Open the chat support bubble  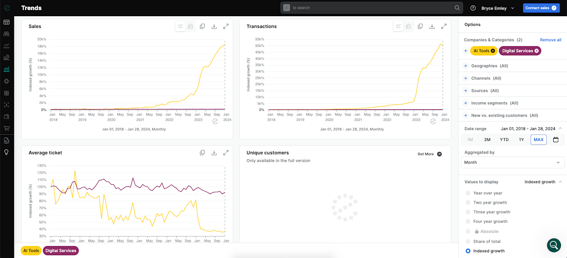554,245
